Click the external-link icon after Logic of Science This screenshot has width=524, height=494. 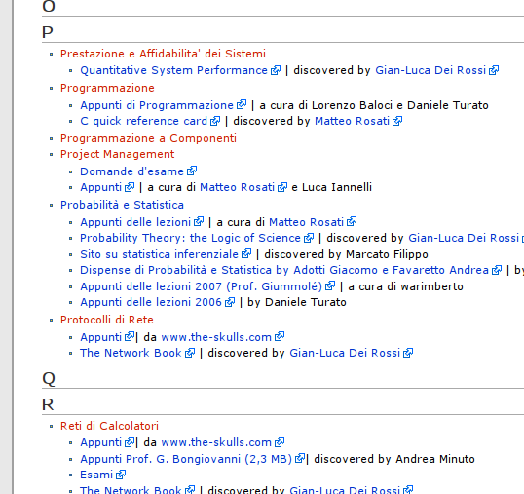tap(309, 238)
